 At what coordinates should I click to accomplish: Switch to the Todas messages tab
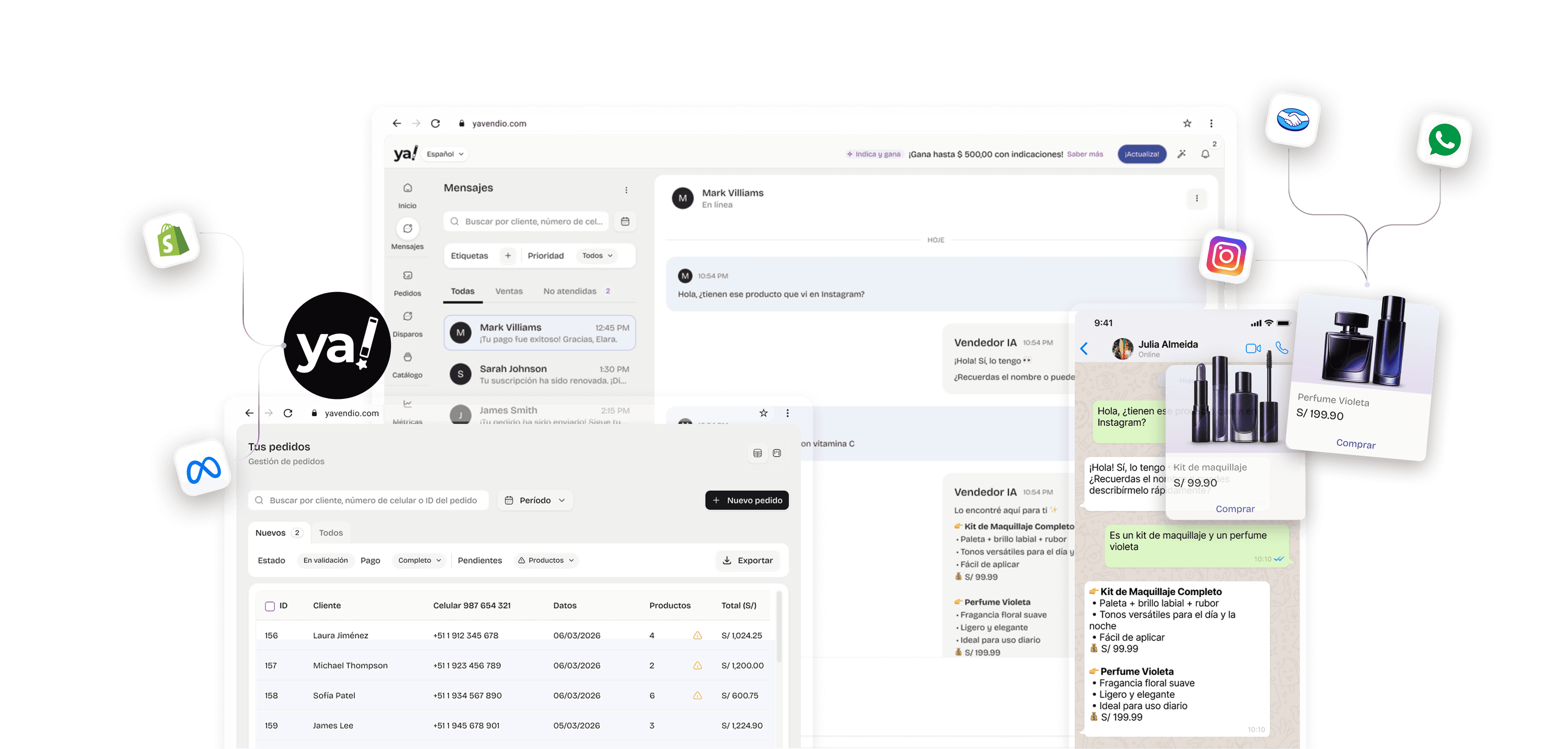462,291
